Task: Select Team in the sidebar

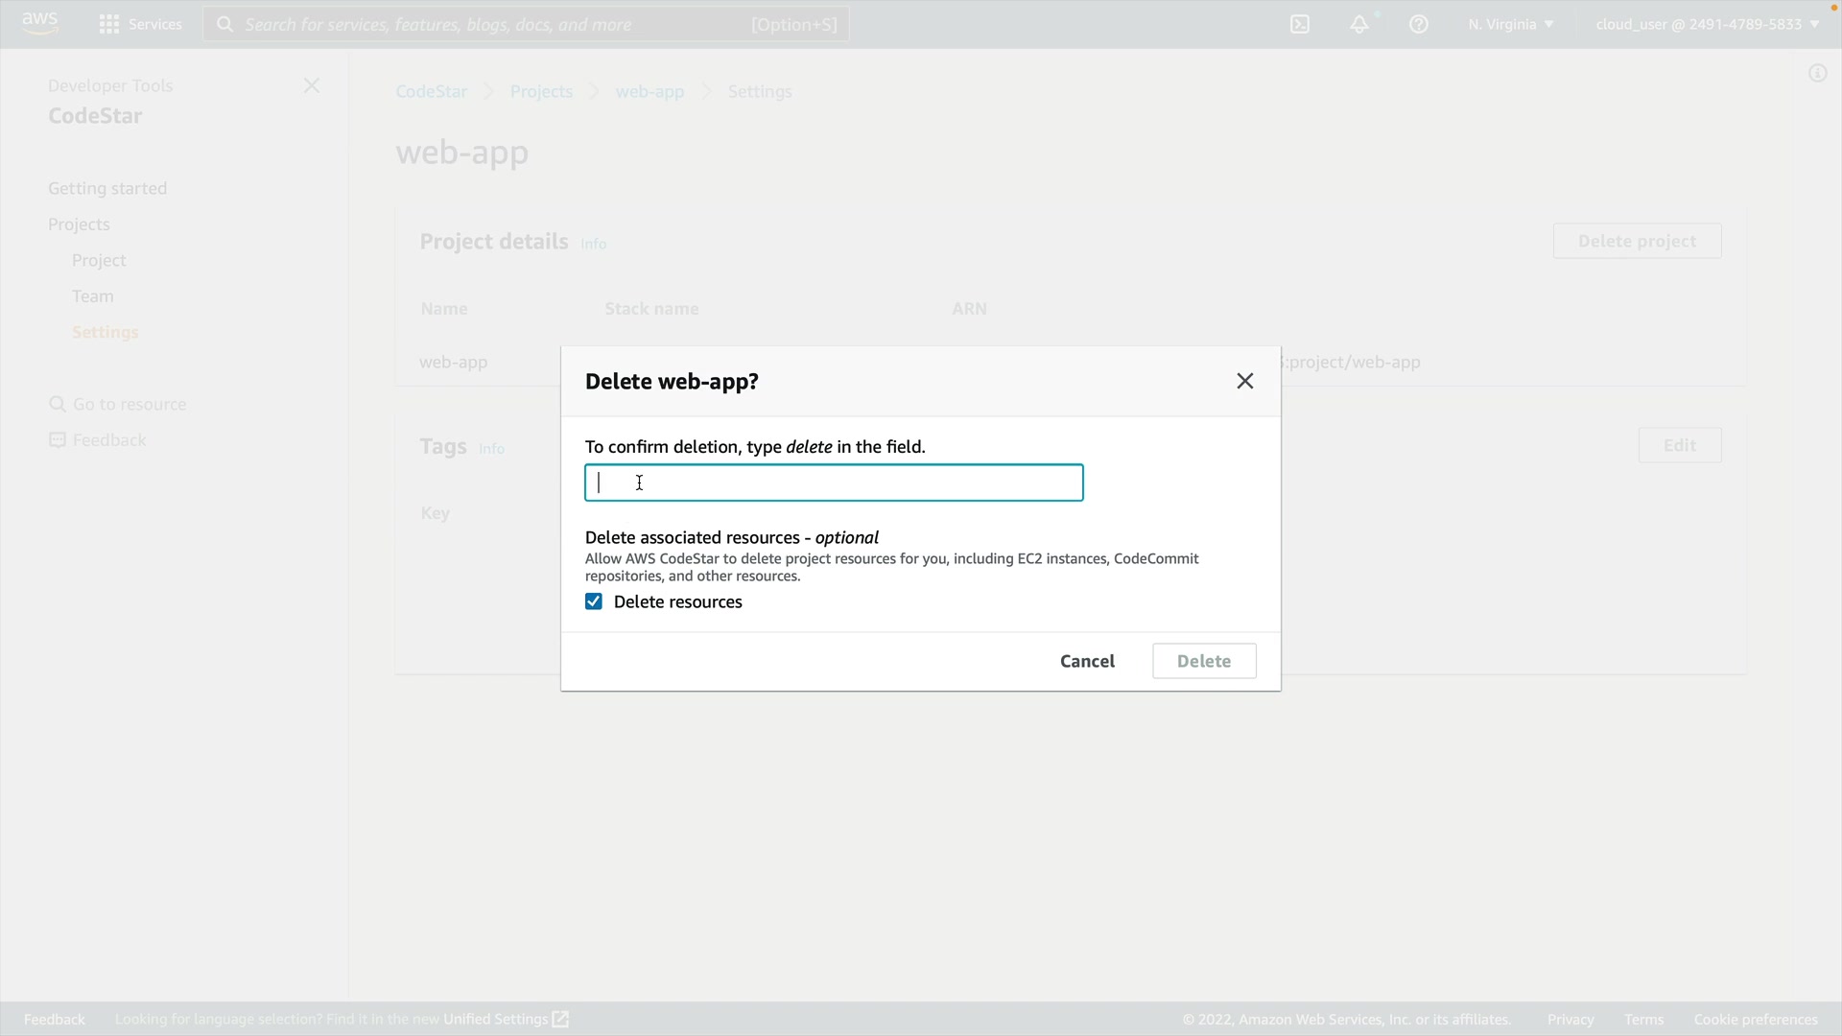Action: point(93,295)
